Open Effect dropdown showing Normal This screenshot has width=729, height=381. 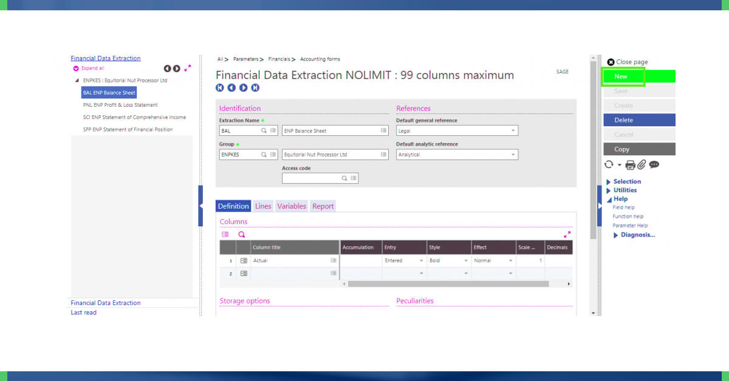pos(511,260)
